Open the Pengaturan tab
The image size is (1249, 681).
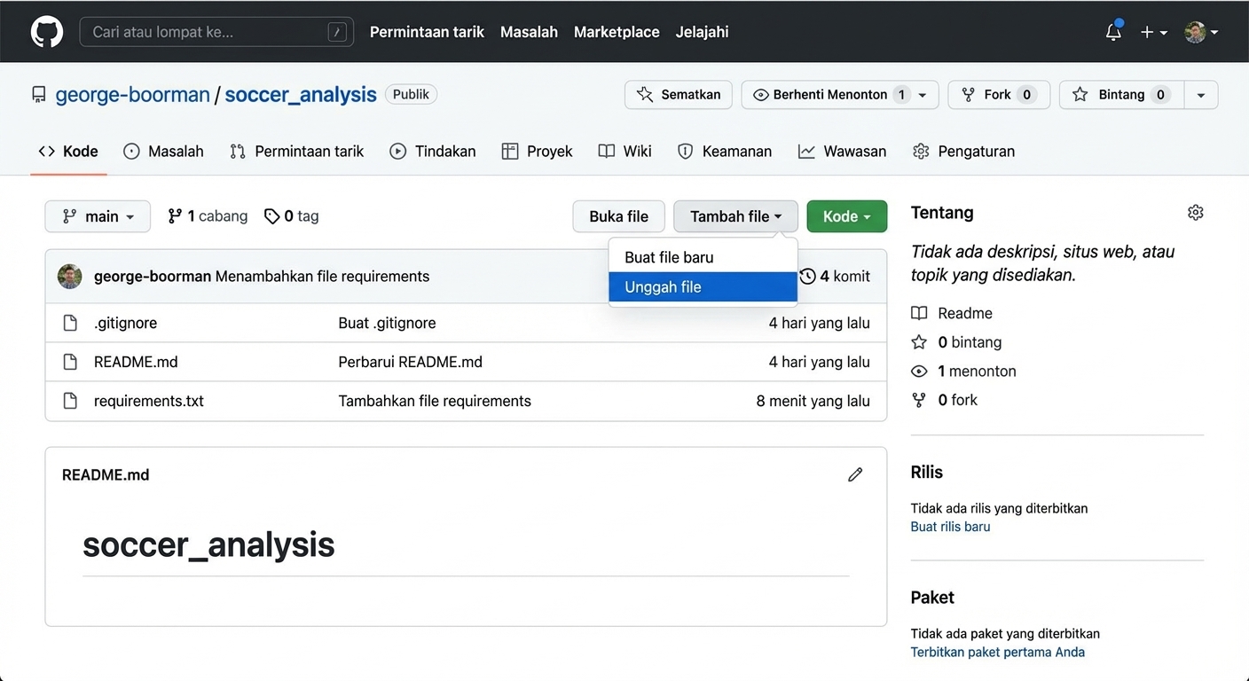tap(964, 152)
